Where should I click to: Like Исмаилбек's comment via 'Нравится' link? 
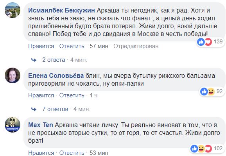pyautogui.click(x=41, y=46)
